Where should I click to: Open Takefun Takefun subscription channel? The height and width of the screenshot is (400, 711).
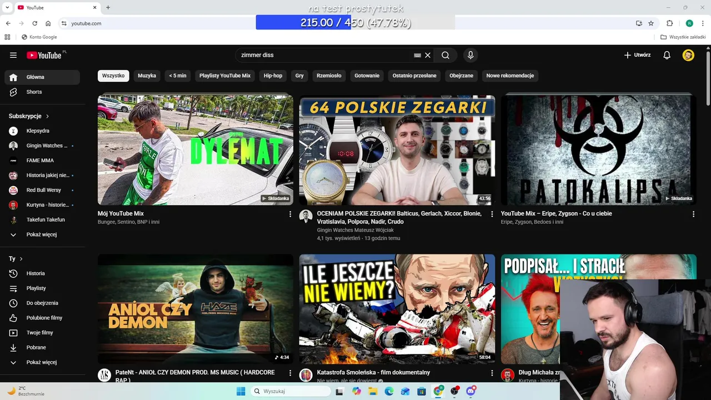[x=42, y=219]
